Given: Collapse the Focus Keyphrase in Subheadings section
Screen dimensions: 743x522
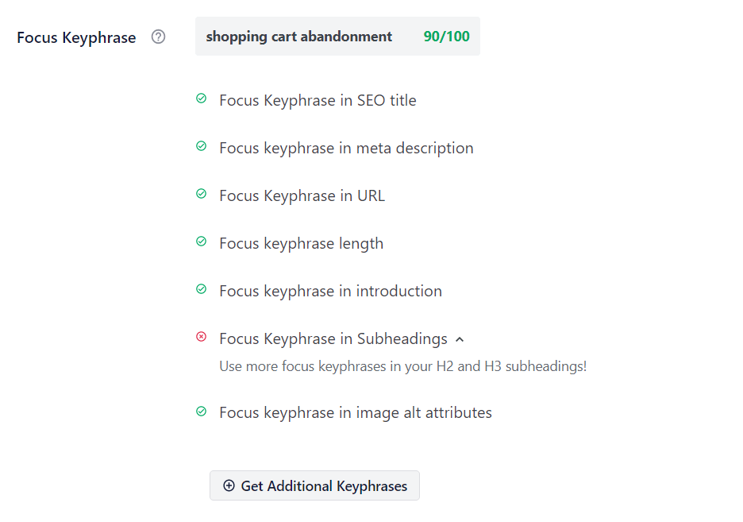Looking at the screenshot, I should pyautogui.click(x=460, y=338).
